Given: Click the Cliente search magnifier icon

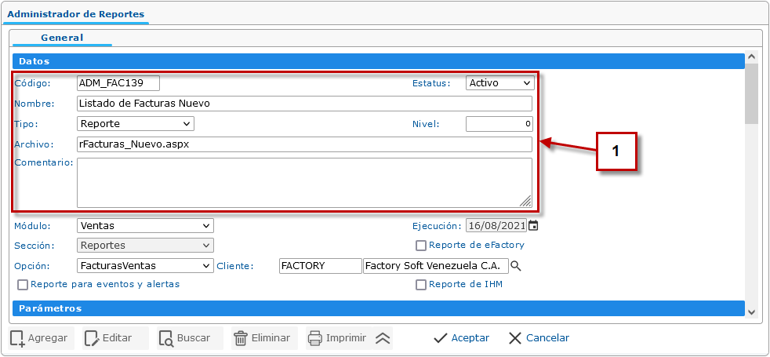Looking at the screenshot, I should click(516, 266).
